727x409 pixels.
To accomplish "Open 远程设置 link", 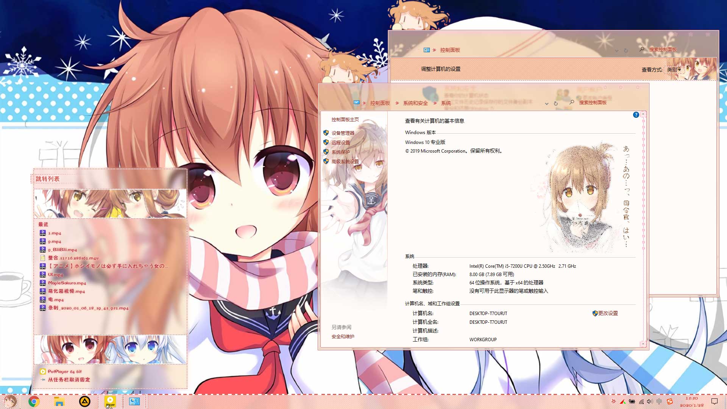I will click(341, 143).
